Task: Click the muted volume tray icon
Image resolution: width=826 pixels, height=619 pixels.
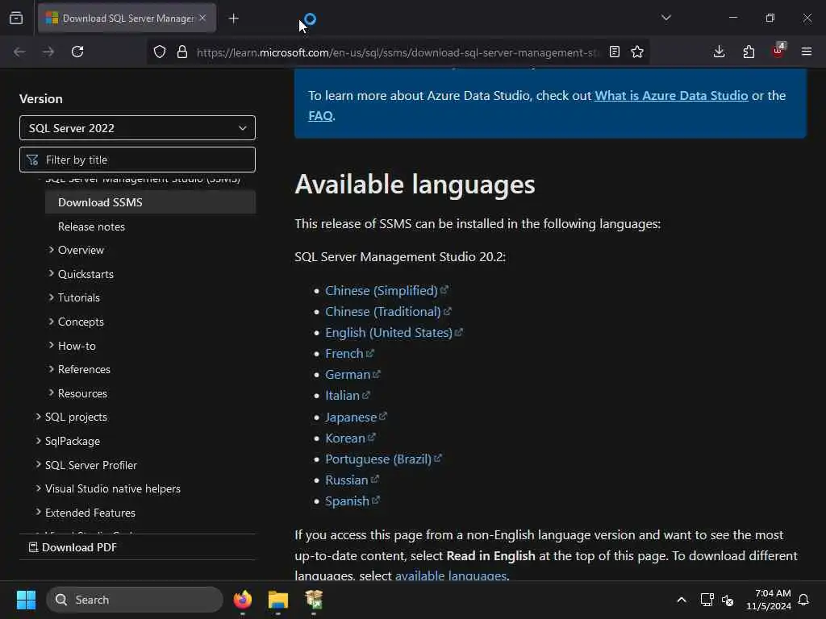Action: pyautogui.click(x=728, y=600)
